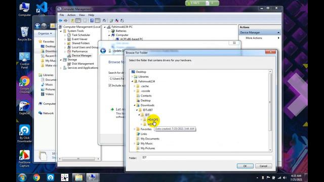Switch to Computer Management taskbar button

[93, 177]
